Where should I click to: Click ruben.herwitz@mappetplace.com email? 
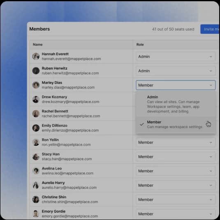70,73
